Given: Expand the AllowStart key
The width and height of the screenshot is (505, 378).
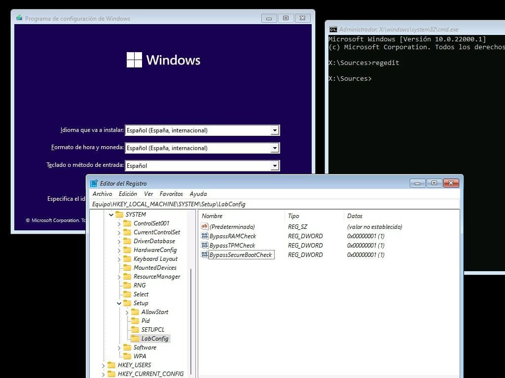Looking at the screenshot, I should point(127,312).
